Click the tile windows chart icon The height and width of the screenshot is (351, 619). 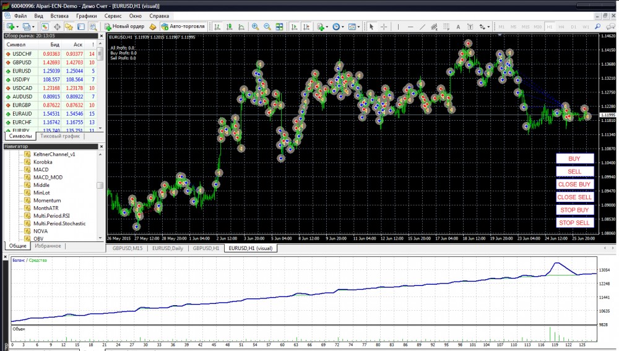click(x=279, y=27)
